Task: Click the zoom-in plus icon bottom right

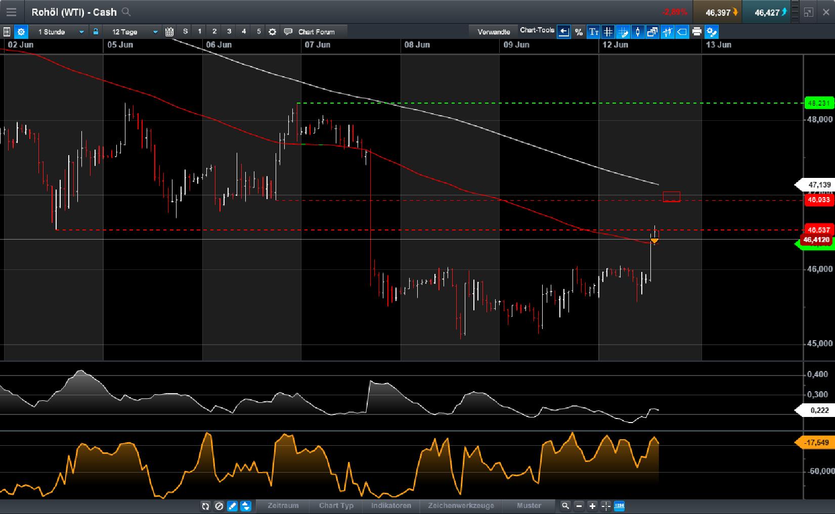Action: point(592,506)
